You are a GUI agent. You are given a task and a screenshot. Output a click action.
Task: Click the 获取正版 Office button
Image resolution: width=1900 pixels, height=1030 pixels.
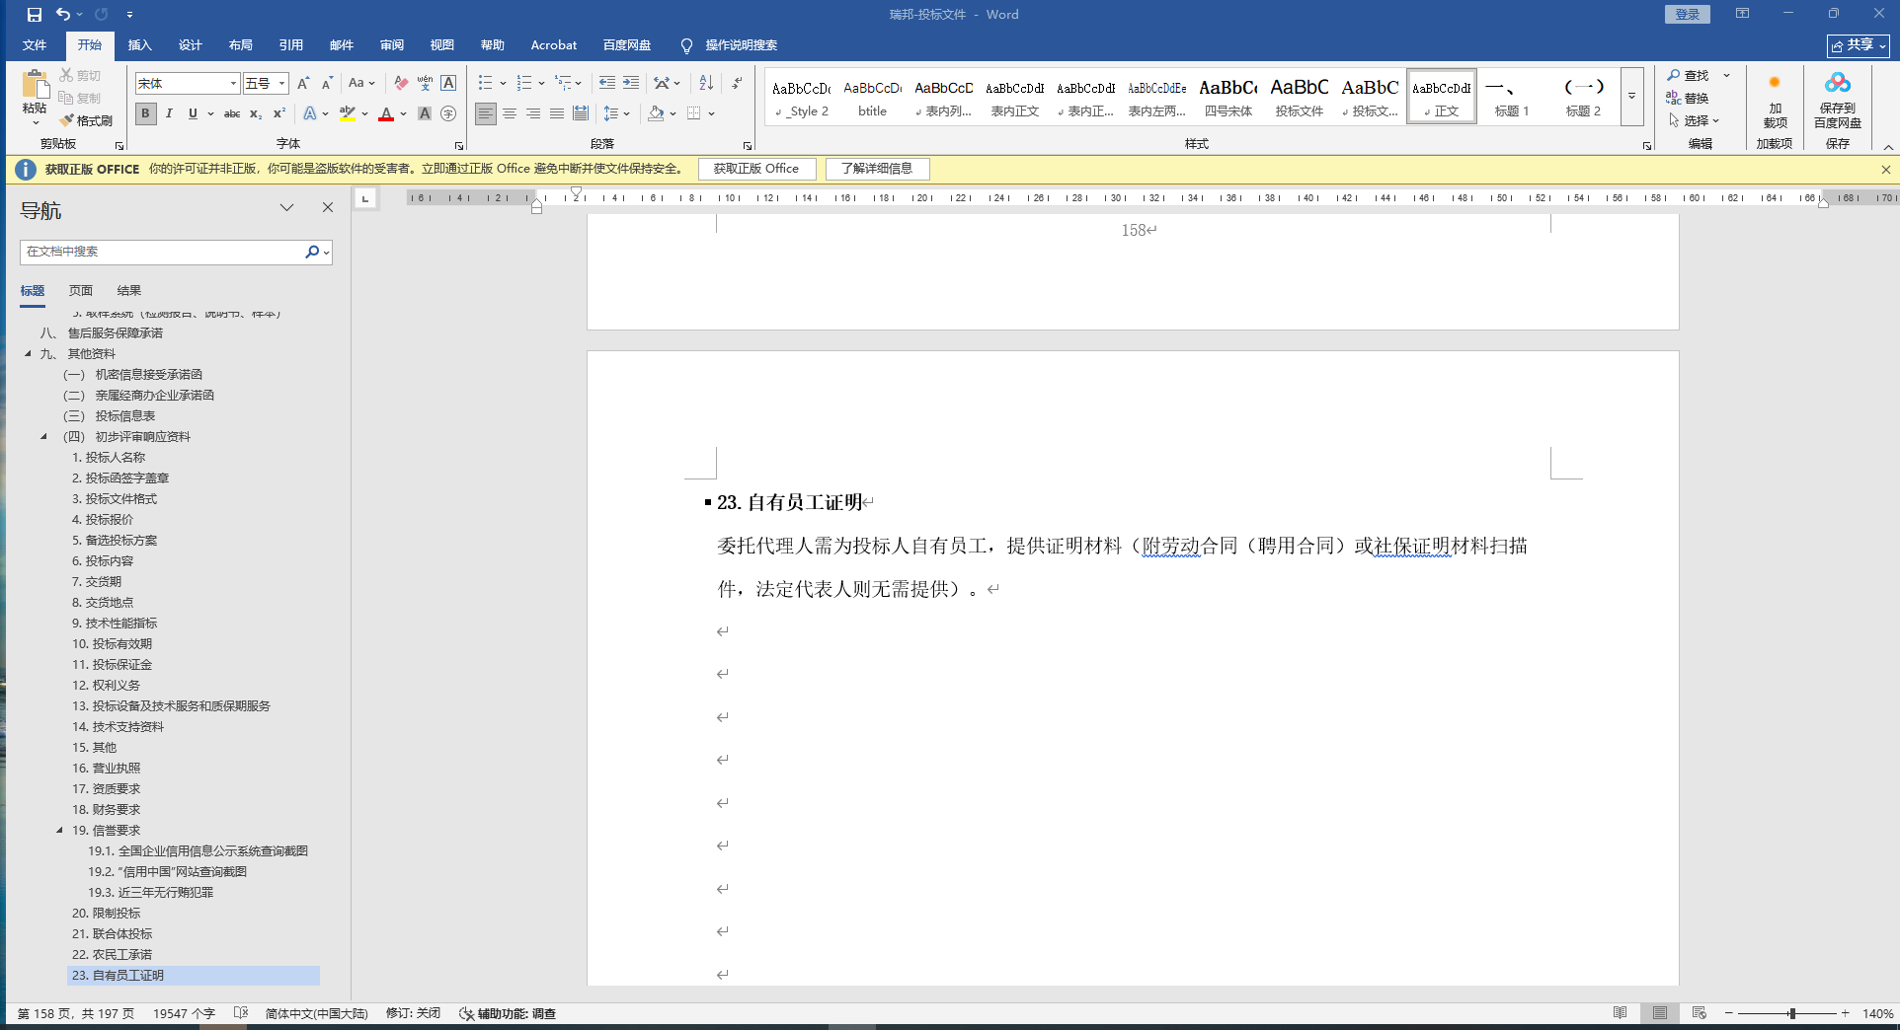(x=756, y=169)
